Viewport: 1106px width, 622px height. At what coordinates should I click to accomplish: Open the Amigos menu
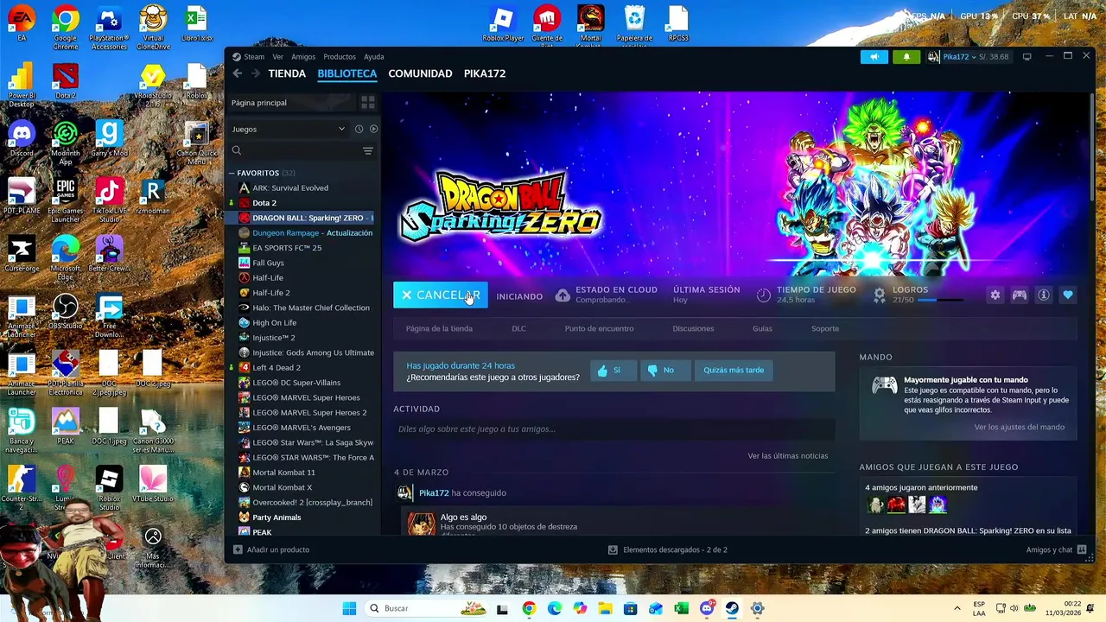click(x=303, y=57)
